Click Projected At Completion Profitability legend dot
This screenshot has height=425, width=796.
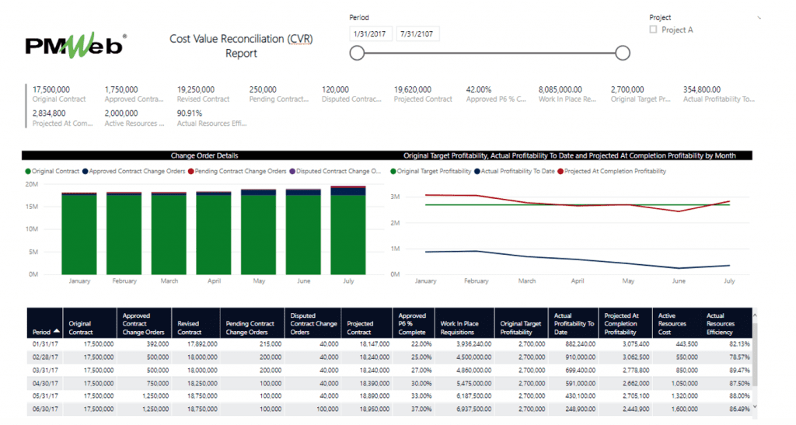(x=560, y=172)
